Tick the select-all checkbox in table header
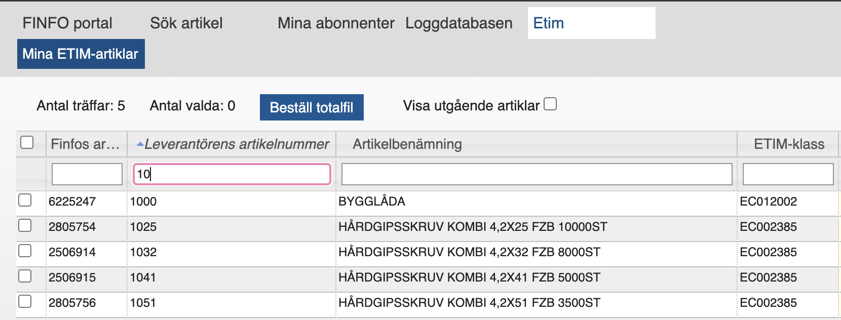The height and width of the screenshot is (320, 841). coord(27,142)
